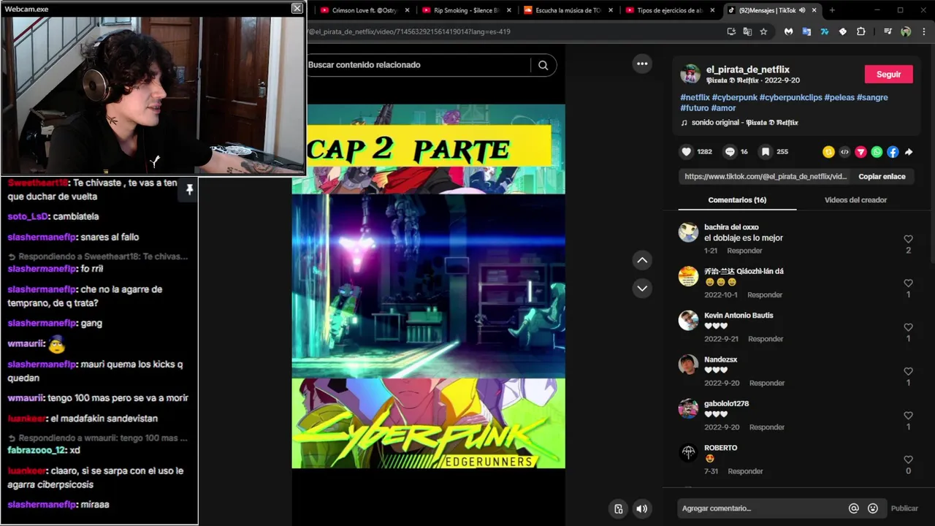Like the comment by Nandezsx

[908, 371]
